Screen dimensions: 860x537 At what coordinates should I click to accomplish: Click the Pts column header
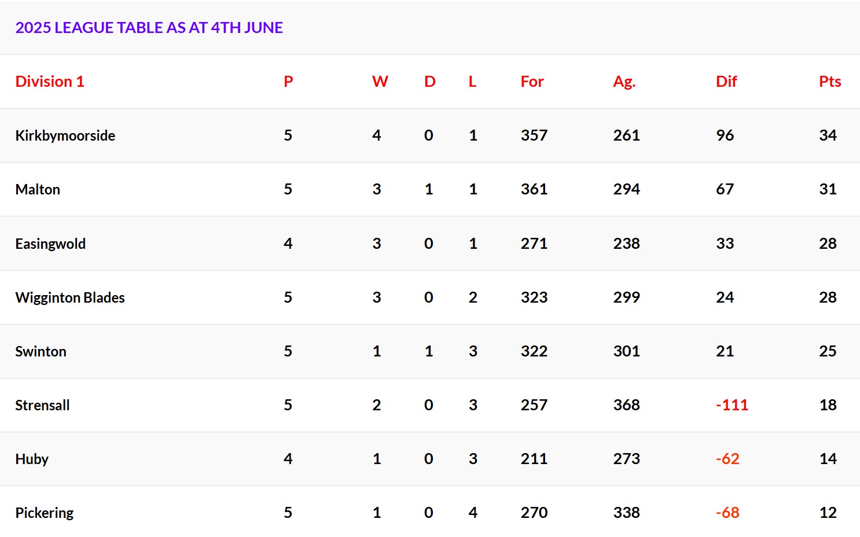[830, 82]
